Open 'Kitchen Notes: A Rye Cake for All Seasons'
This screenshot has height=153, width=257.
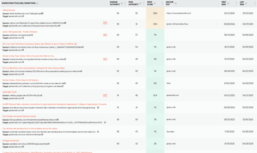click(21, 80)
